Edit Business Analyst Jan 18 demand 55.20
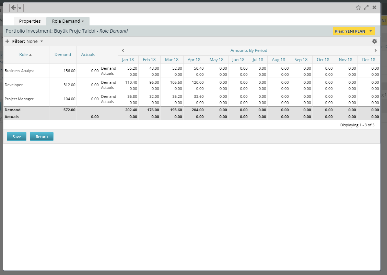This screenshot has height=275, width=387. tap(132, 68)
